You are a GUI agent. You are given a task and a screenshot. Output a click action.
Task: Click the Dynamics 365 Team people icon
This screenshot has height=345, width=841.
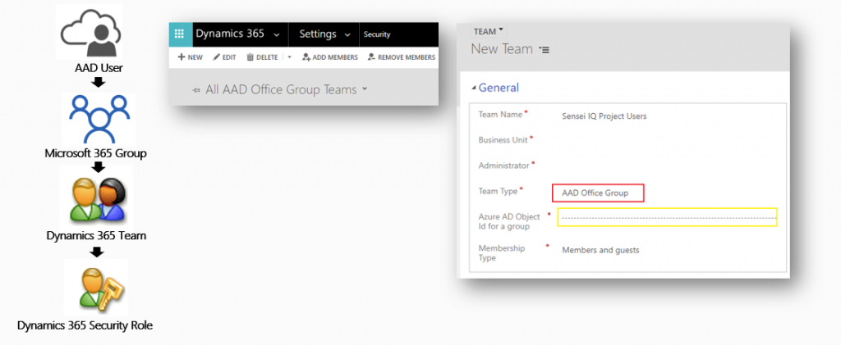(x=98, y=201)
